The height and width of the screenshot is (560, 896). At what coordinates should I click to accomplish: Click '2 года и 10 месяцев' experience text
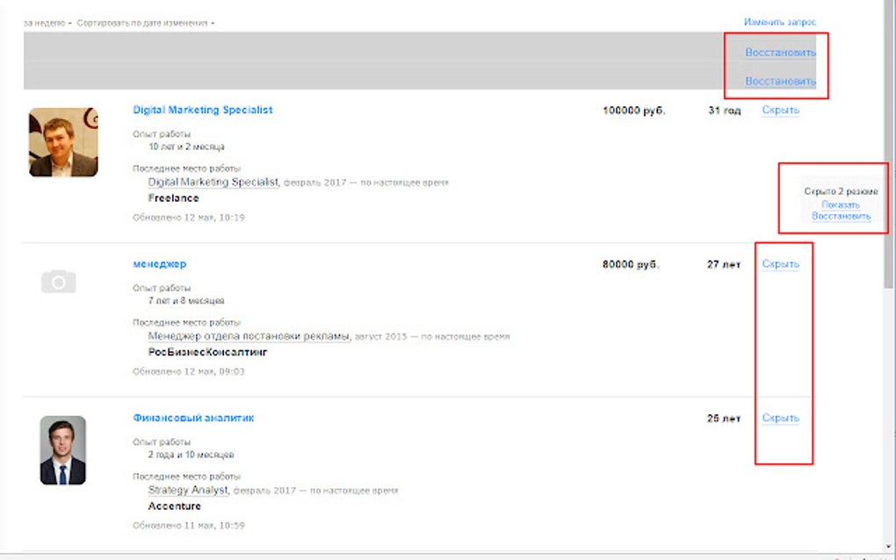pyautogui.click(x=191, y=455)
